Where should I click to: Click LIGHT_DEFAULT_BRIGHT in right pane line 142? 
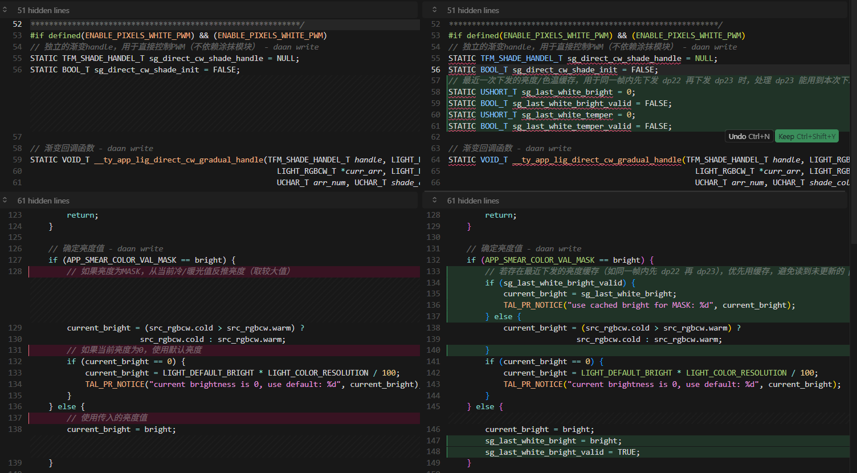pyautogui.click(x=626, y=373)
